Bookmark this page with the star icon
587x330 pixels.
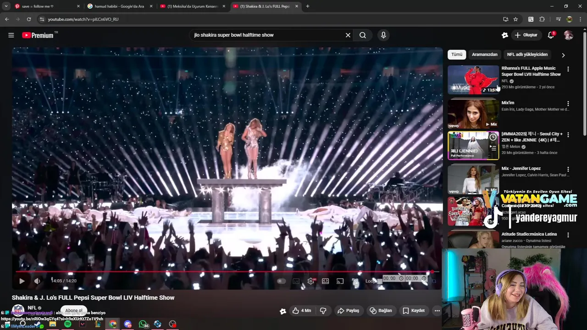[x=515, y=19]
